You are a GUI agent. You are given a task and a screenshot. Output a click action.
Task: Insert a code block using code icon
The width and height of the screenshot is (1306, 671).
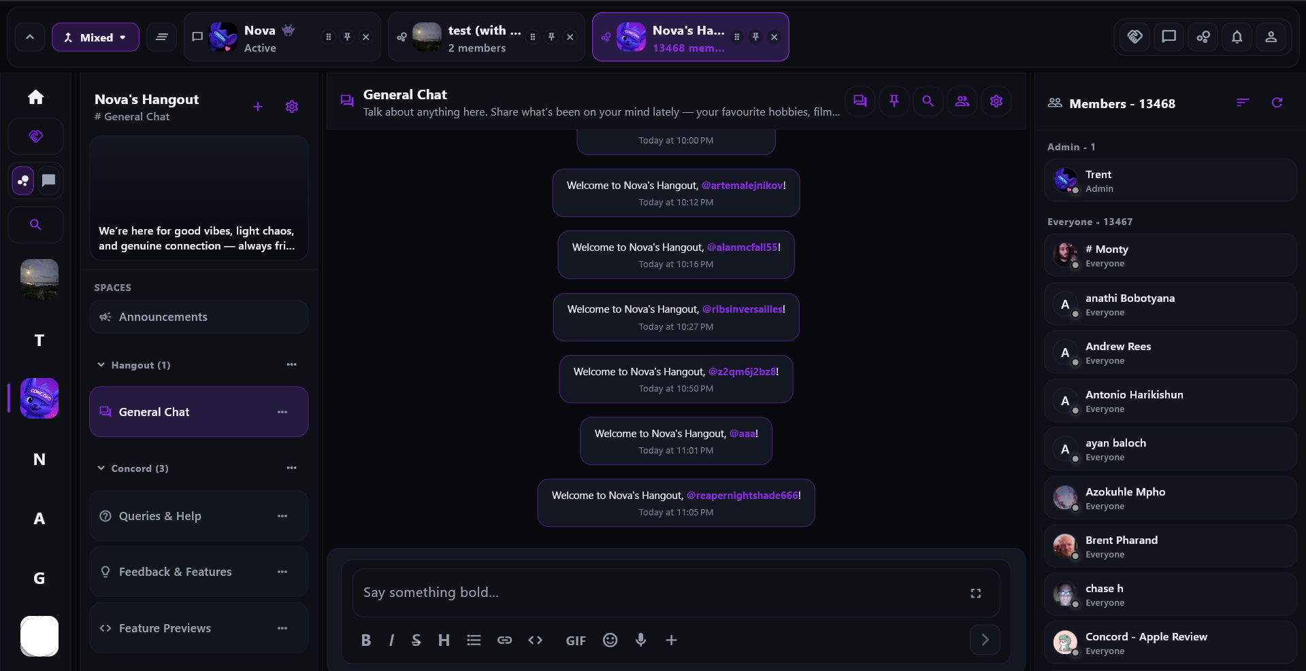click(x=536, y=640)
